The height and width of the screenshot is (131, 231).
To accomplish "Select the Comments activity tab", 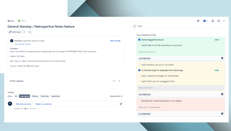I will click(x=24, y=96).
